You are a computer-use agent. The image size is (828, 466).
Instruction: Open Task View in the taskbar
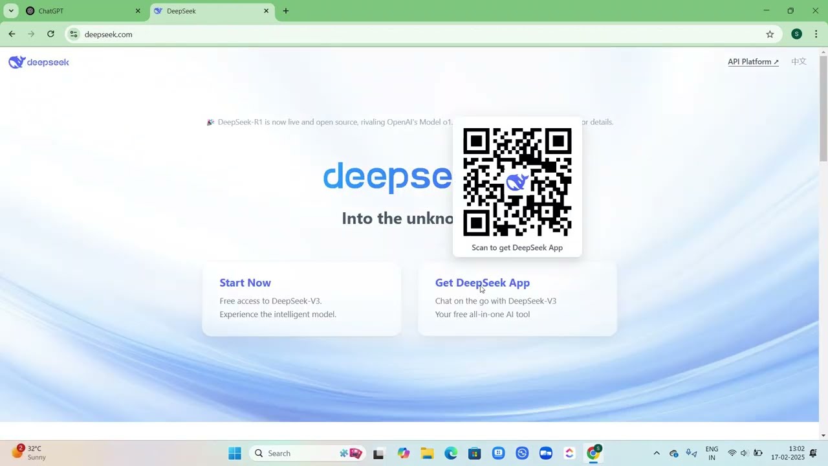[378, 453]
